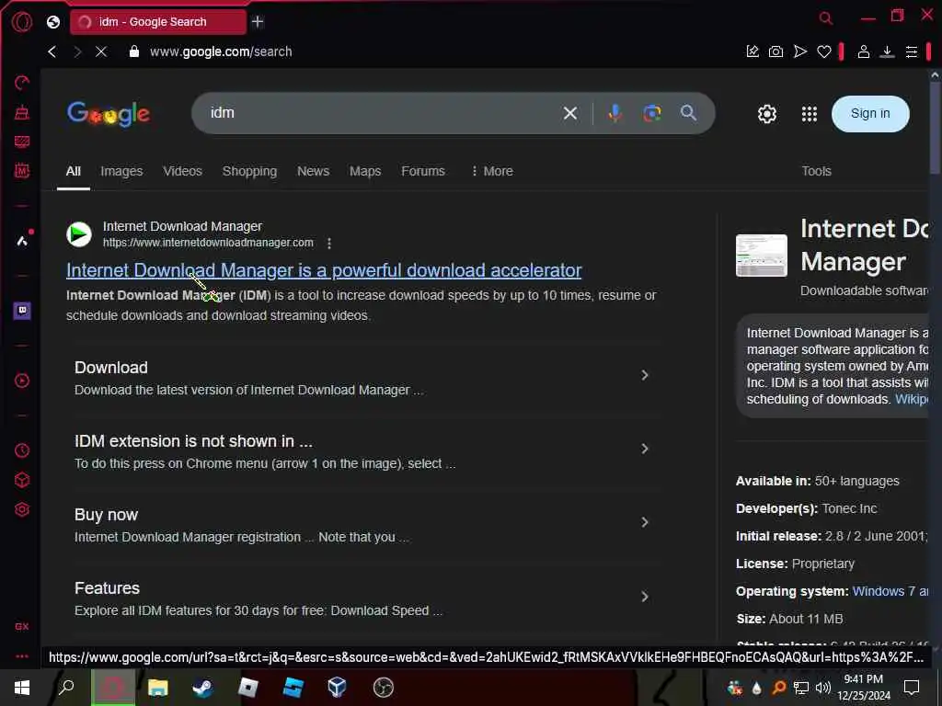
Task: Open the sidebar monitor-shaped panel icon
Action: tap(22, 142)
